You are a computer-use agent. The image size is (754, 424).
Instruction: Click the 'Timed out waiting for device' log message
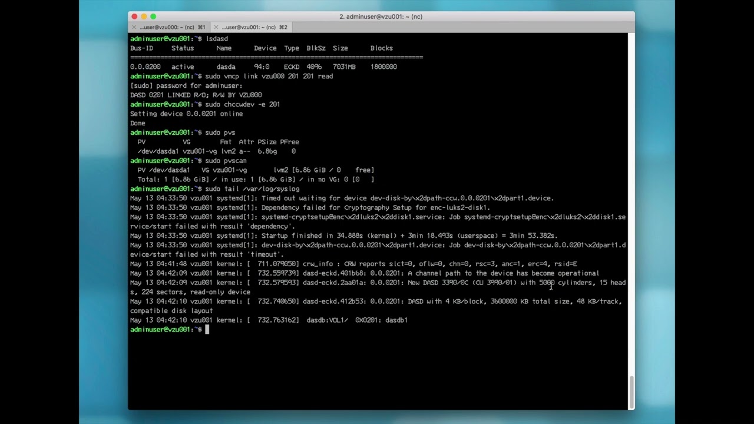tap(314, 198)
